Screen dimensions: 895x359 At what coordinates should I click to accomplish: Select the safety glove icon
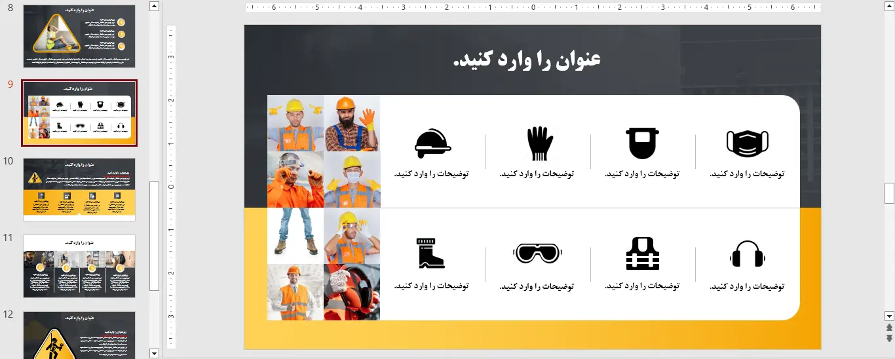coord(539,143)
